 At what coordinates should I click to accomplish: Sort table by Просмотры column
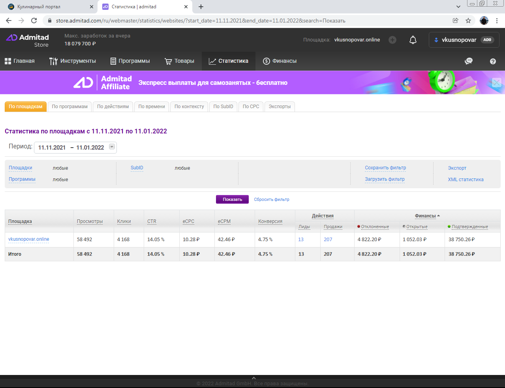(90, 221)
